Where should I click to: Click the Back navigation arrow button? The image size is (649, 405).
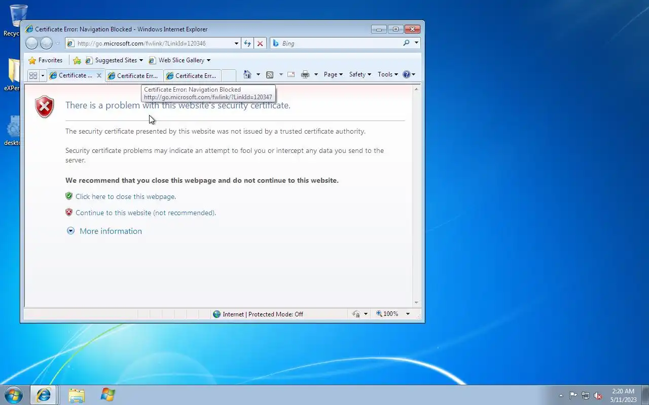coord(31,44)
